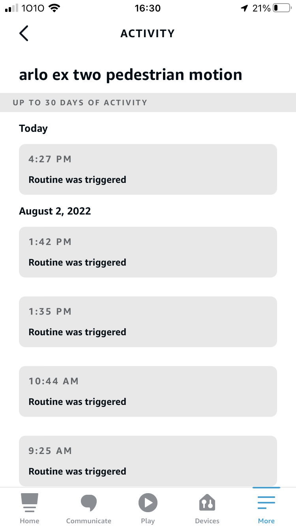Tap the Wi-Fi status icon
The width and height of the screenshot is (296, 528).
coord(54,8)
